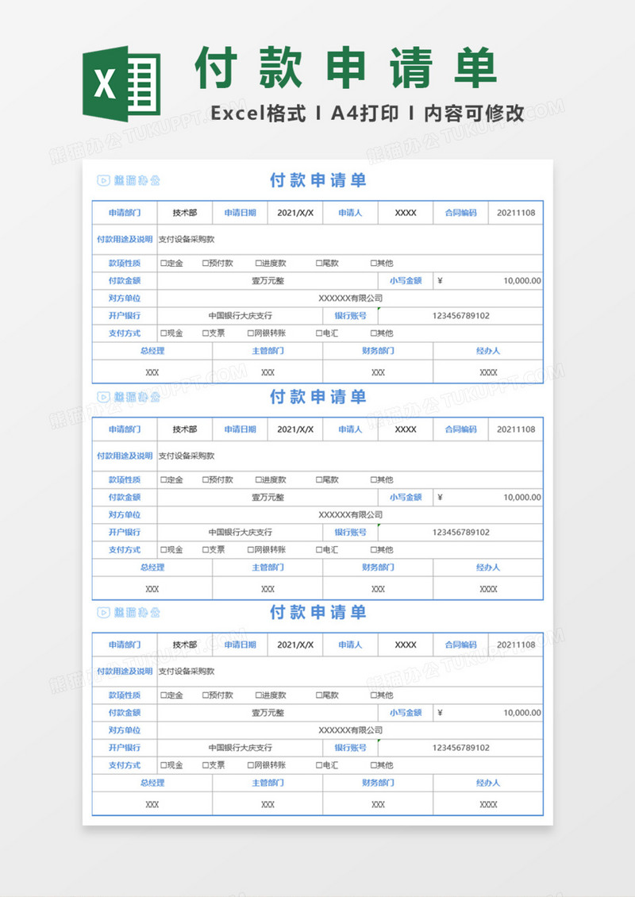This screenshot has height=897, width=635.
Task: Click the 'Excel格式 I A4打印 I 内容可修改' subtitle
Action: [368, 114]
